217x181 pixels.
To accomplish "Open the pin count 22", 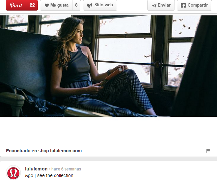I will [x=32, y=5].
